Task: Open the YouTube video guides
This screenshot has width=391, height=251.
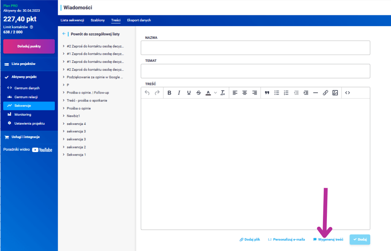Action: [42, 150]
